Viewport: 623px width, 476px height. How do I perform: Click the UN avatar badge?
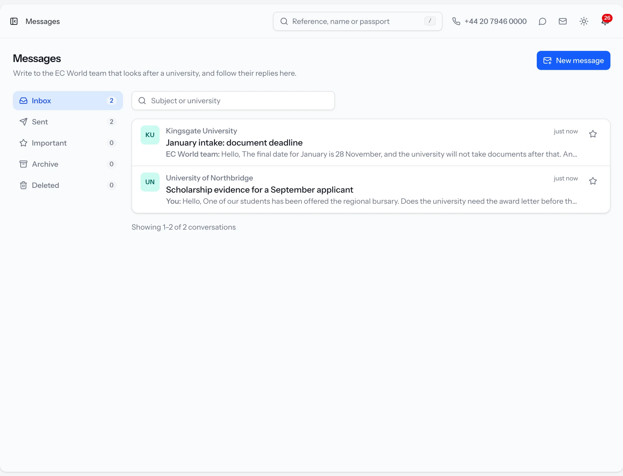pyautogui.click(x=150, y=182)
